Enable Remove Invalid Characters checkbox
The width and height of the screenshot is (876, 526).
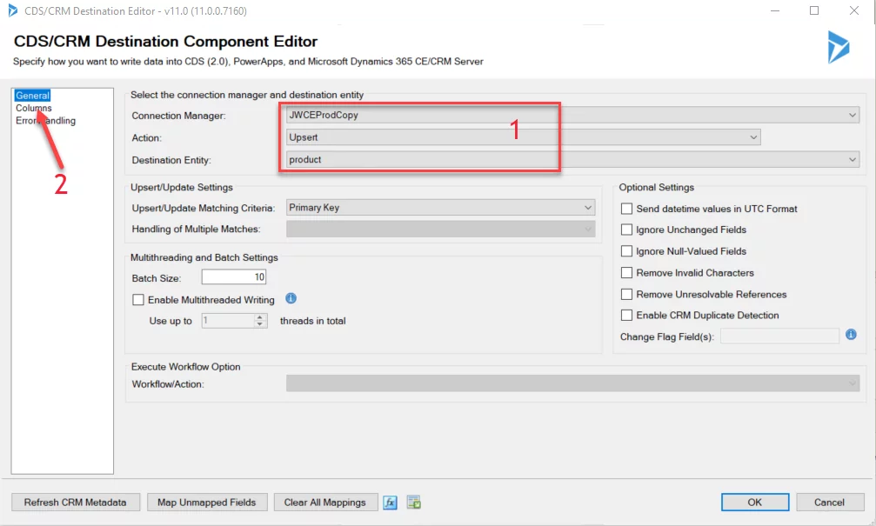tap(627, 272)
